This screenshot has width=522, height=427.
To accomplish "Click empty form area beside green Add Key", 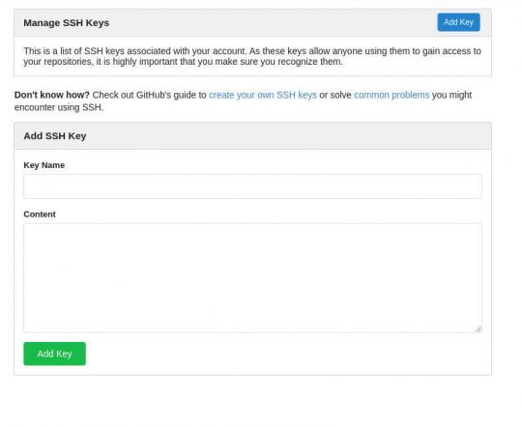I will (283, 354).
